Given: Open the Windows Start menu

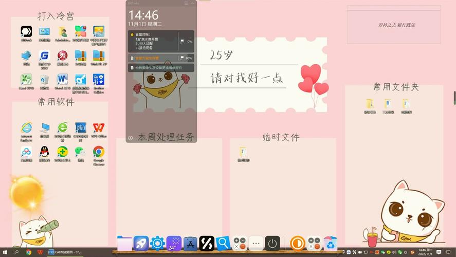Looking at the screenshot, I should point(5,252).
